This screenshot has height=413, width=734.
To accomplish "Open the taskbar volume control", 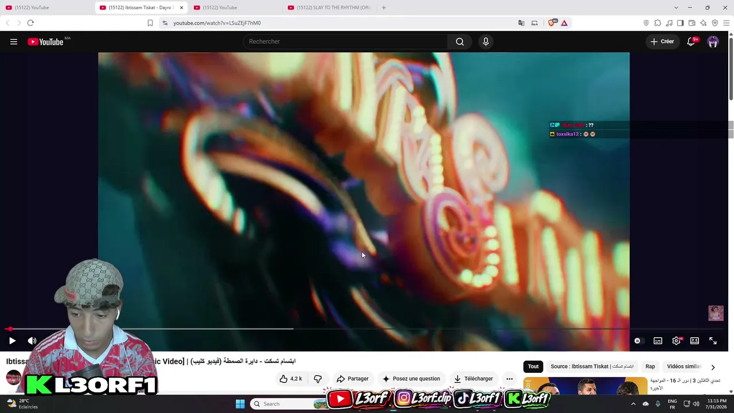I will (696, 404).
